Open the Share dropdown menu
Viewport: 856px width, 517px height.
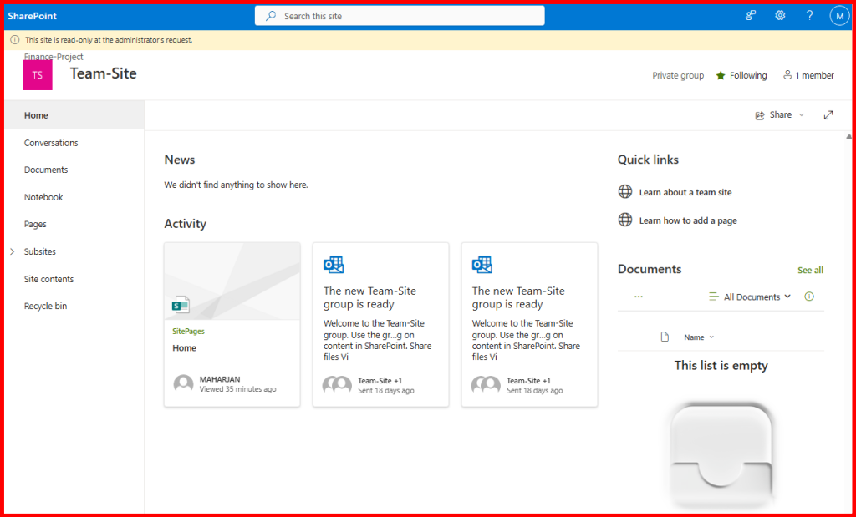coord(780,115)
